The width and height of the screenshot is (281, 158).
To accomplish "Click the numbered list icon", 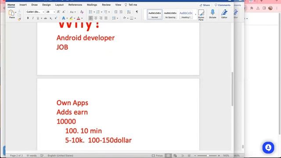I will (x=98, y=12).
